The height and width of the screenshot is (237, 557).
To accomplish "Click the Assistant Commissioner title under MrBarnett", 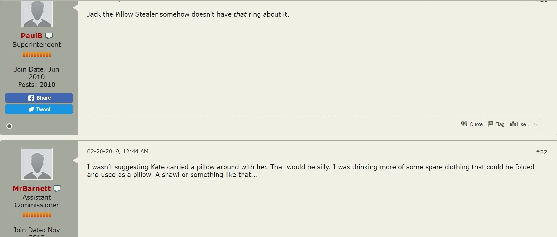I will 37,201.
